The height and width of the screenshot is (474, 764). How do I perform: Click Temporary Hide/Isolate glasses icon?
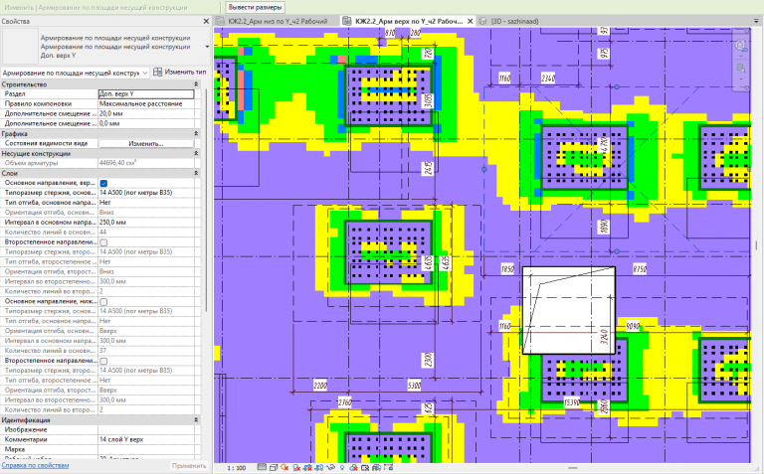click(331, 468)
